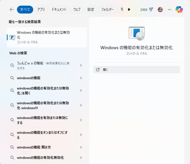Expand chevron for windowsの機能の有効化無効化
The image size is (190, 164).
(81, 158)
